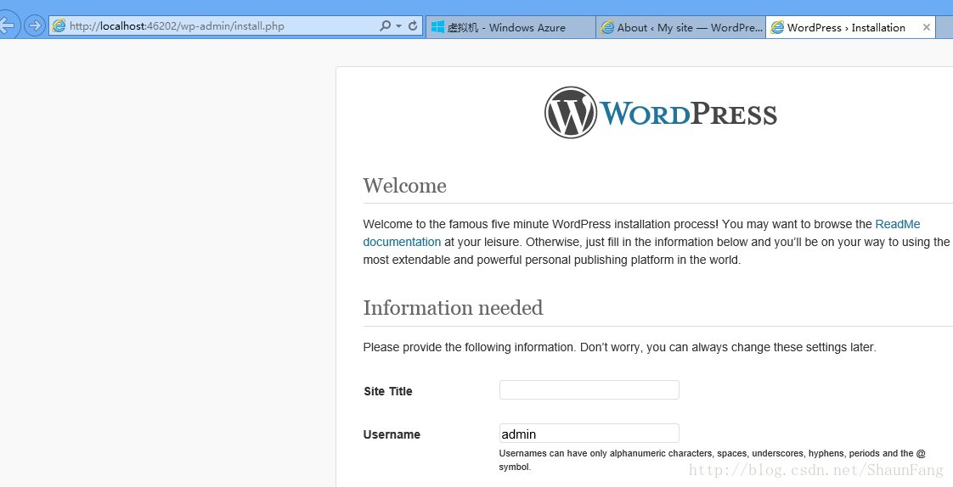Screen dimensions: 953x487
Task: Open the address bar dropdown arrow
Action: [x=398, y=26]
